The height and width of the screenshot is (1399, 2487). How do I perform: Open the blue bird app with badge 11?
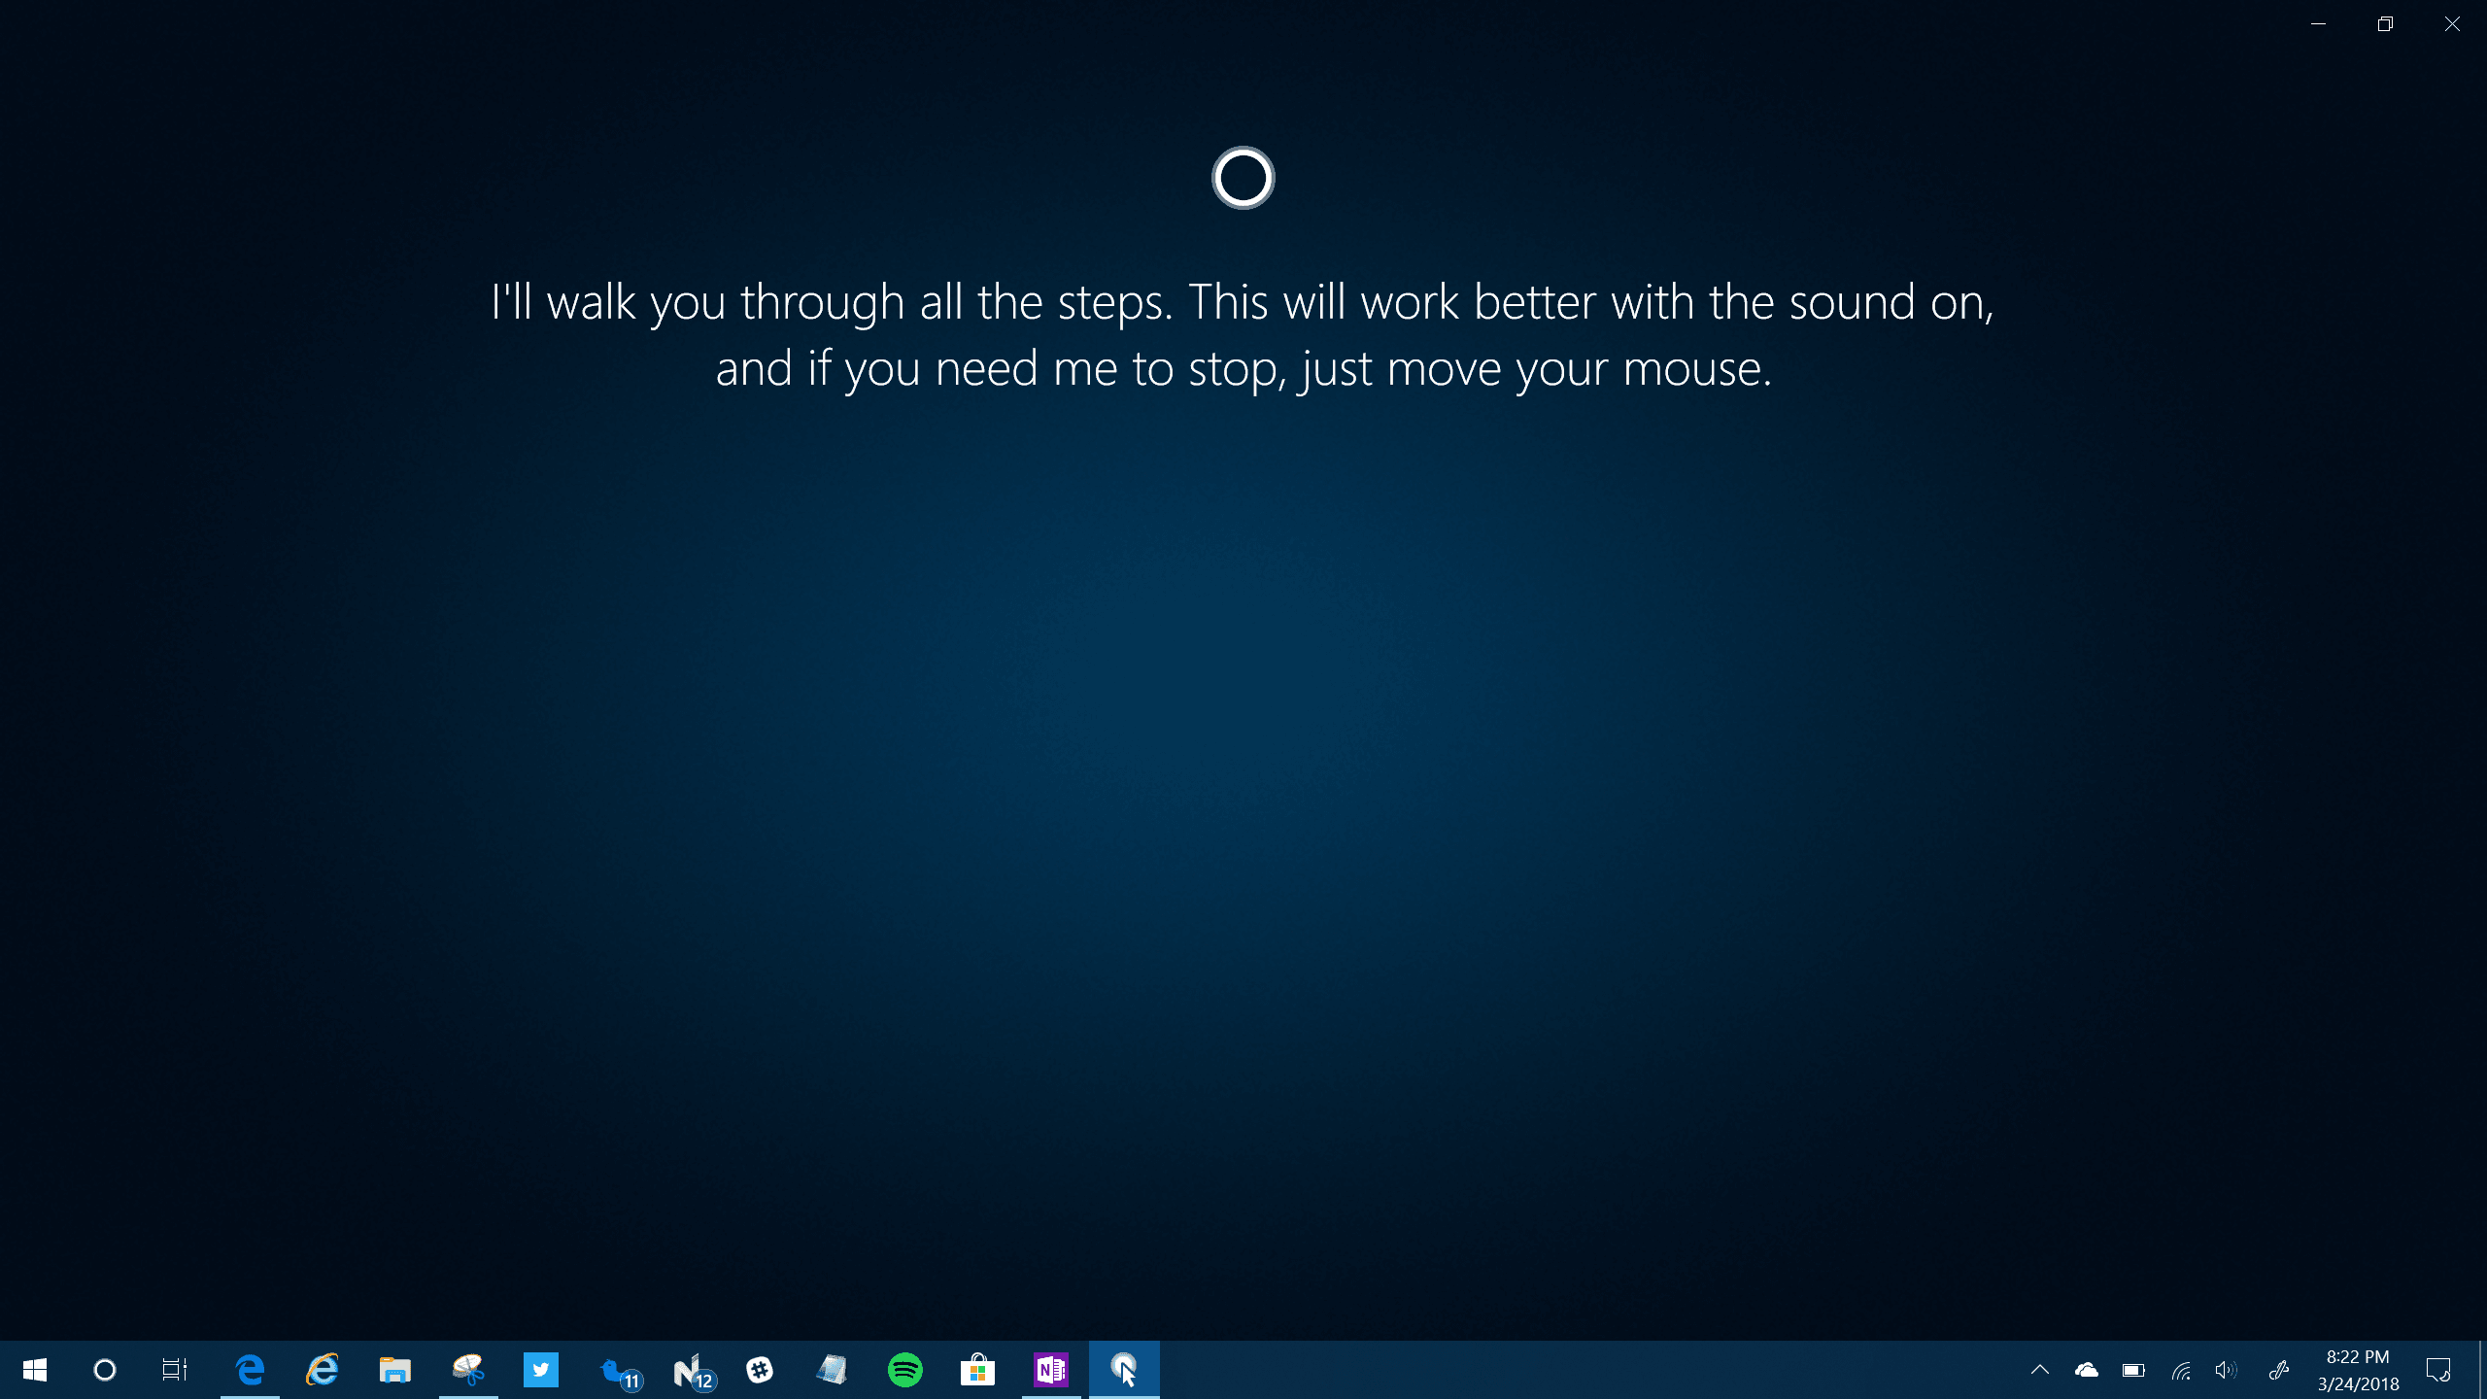tap(616, 1370)
